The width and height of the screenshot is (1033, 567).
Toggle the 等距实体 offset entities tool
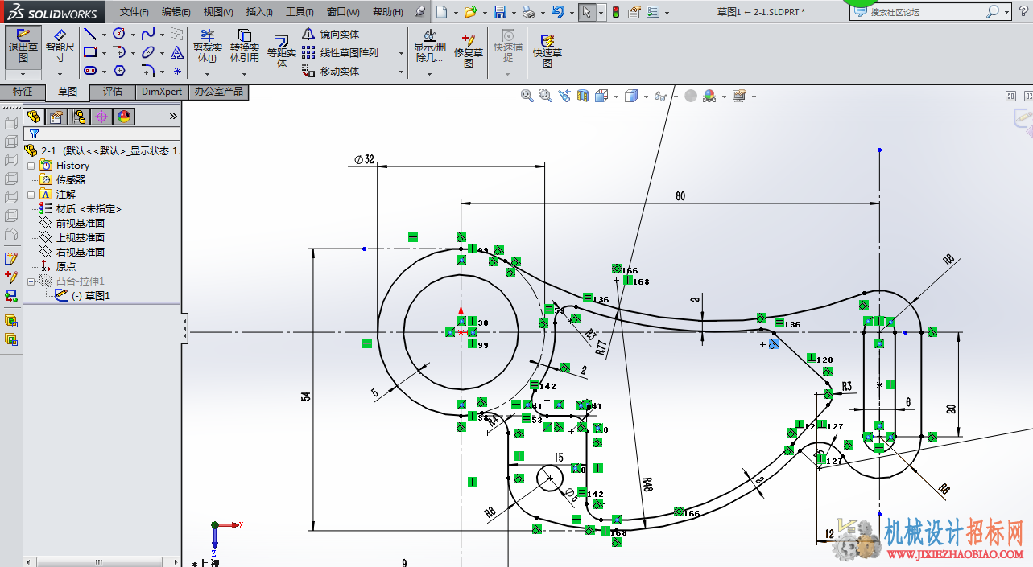[x=282, y=50]
